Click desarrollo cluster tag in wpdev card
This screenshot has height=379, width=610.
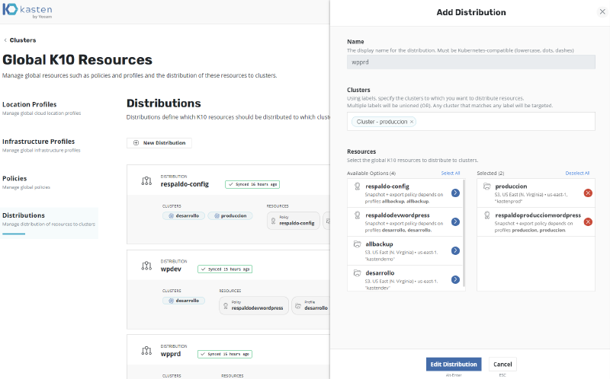pos(184,301)
